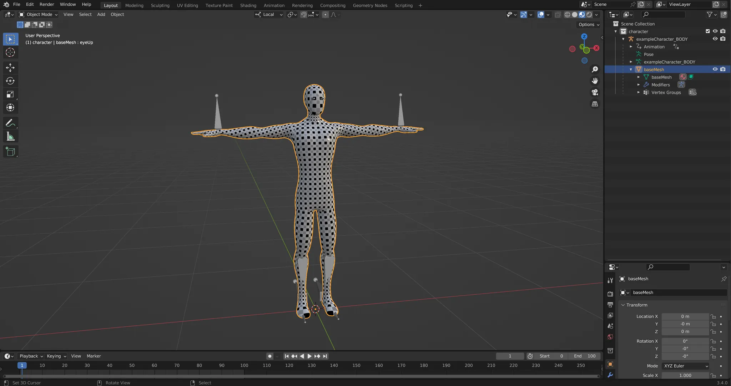The height and width of the screenshot is (386, 731).
Task: Click the Scale X value field
Action: (x=685, y=375)
